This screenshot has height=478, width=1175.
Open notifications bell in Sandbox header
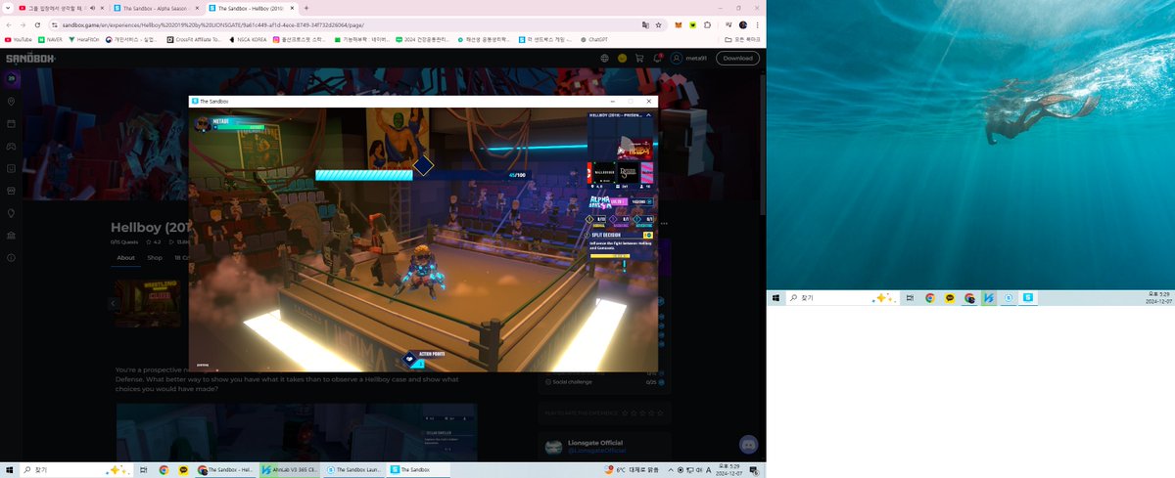(x=658, y=58)
